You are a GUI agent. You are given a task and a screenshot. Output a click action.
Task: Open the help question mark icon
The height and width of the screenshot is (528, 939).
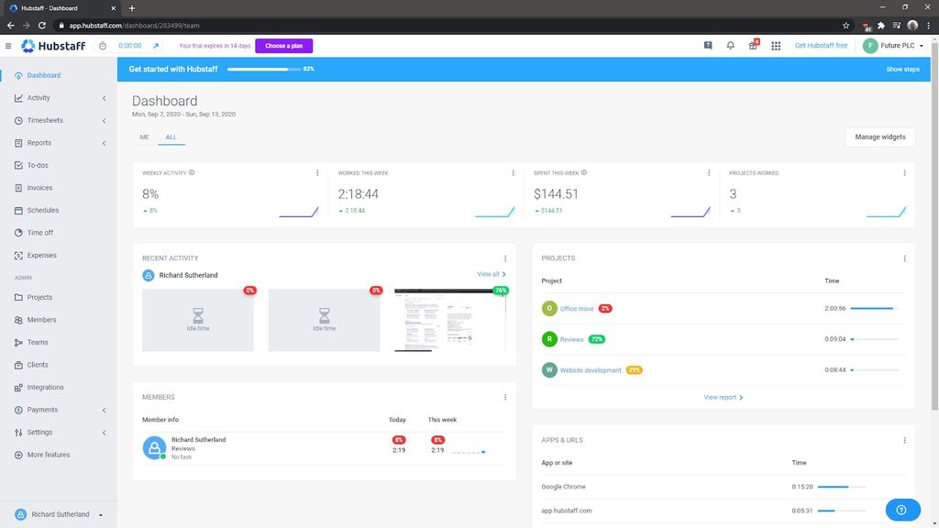point(707,44)
